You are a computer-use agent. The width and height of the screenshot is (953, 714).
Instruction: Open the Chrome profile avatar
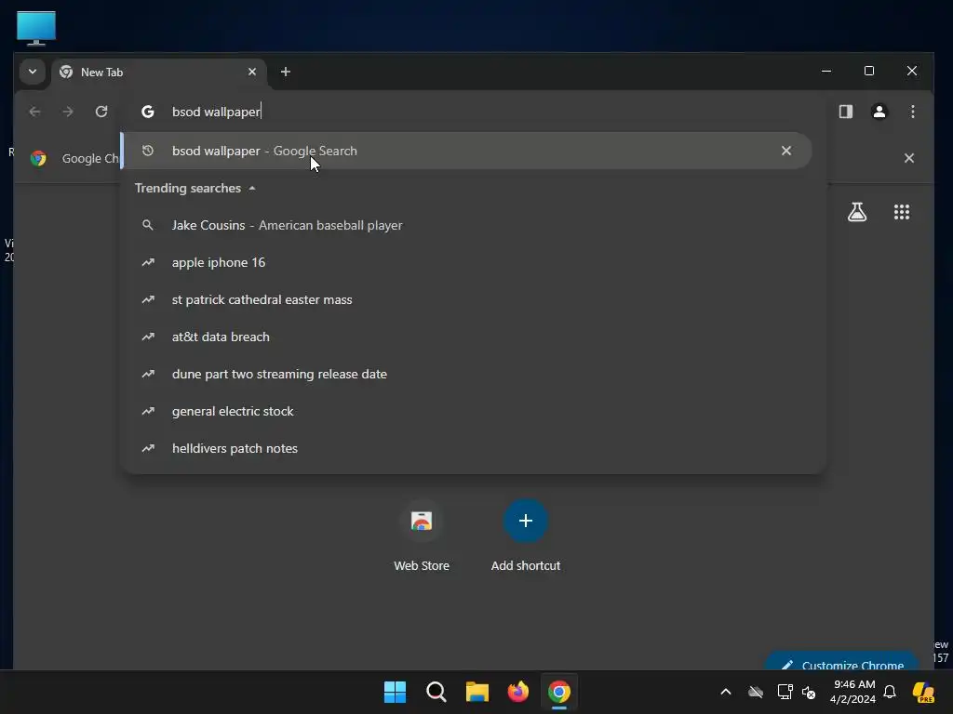[879, 112]
